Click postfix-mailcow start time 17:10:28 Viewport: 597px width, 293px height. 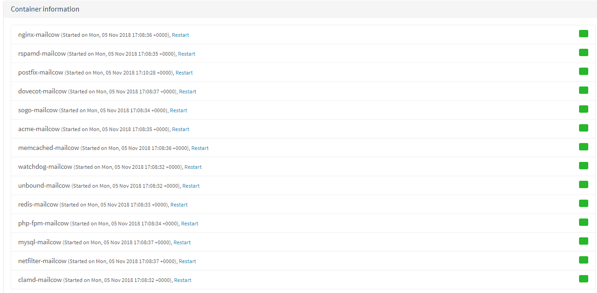[146, 73]
